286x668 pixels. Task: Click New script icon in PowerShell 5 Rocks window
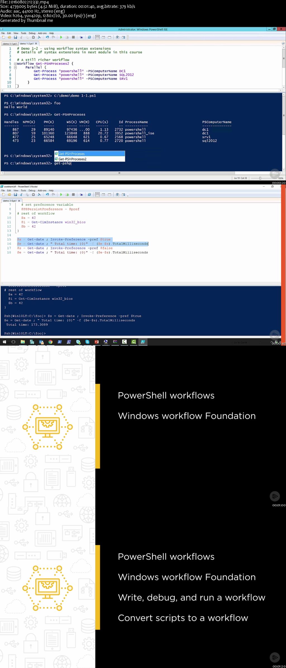tap(3, 194)
